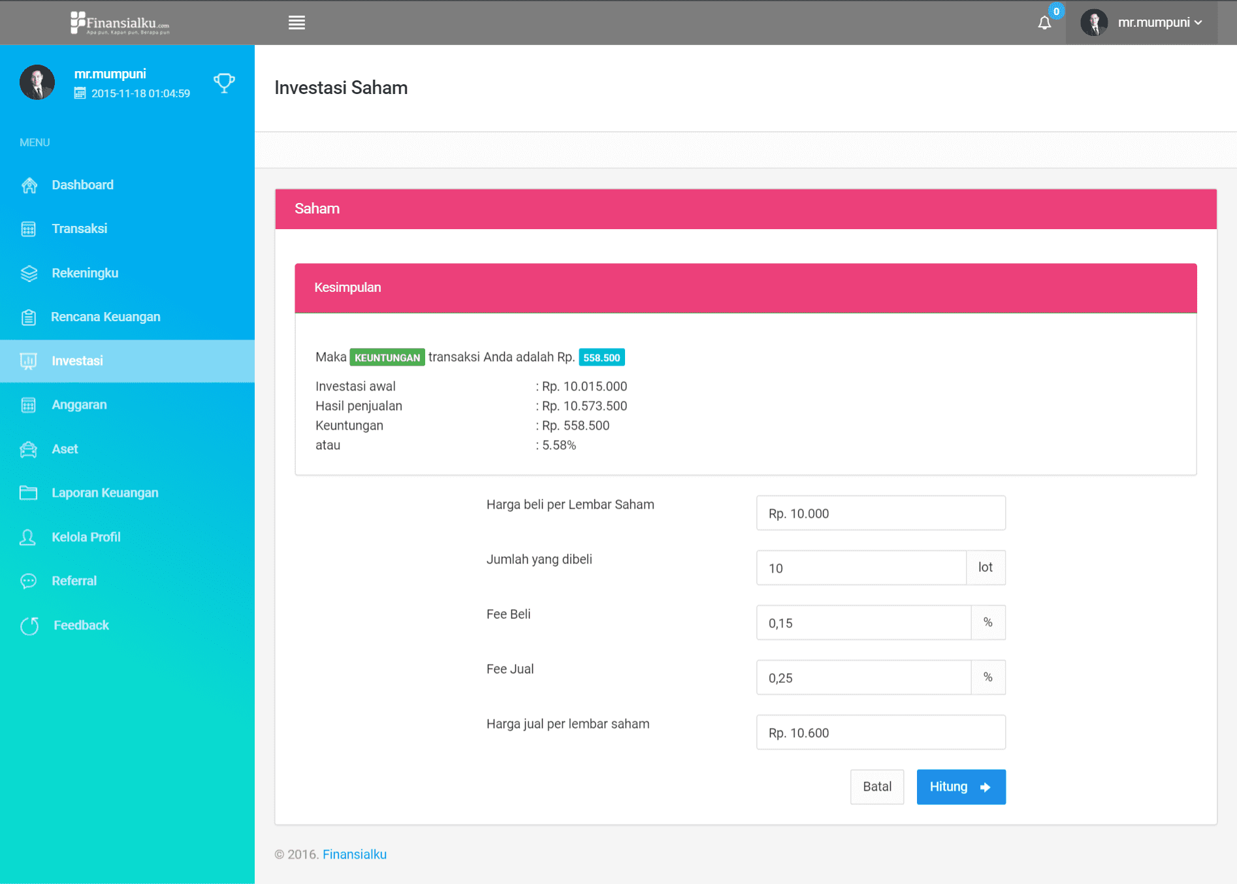Click the Aset car icon
The height and width of the screenshot is (884, 1237).
[x=29, y=449]
